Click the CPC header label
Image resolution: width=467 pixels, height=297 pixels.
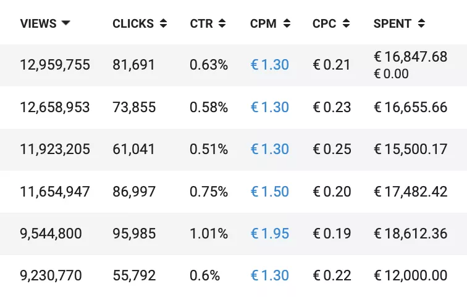click(324, 23)
